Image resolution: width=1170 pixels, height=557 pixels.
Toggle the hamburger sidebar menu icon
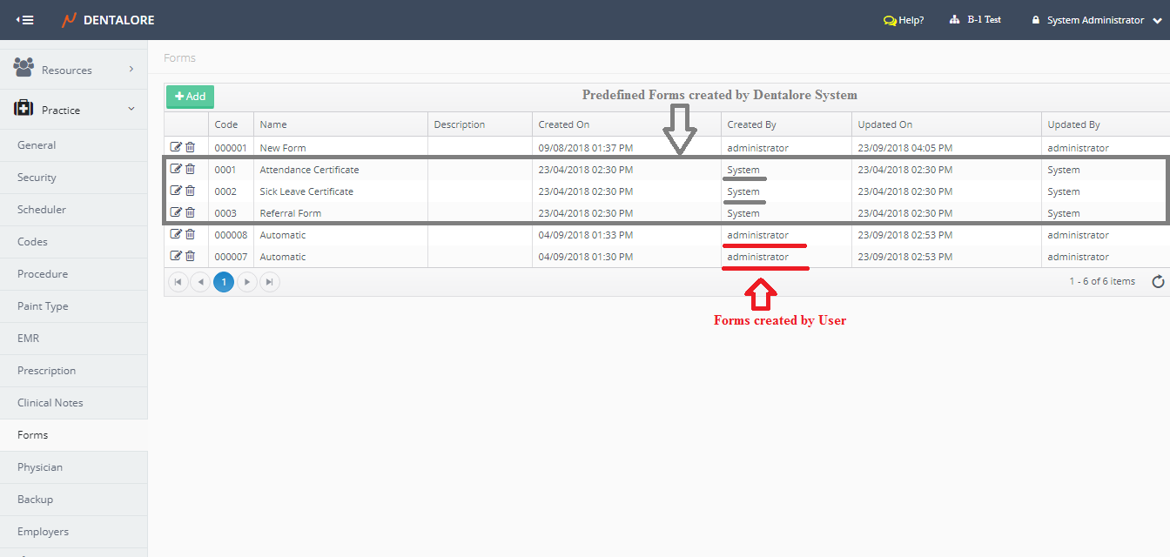click(x=25, y=20)
